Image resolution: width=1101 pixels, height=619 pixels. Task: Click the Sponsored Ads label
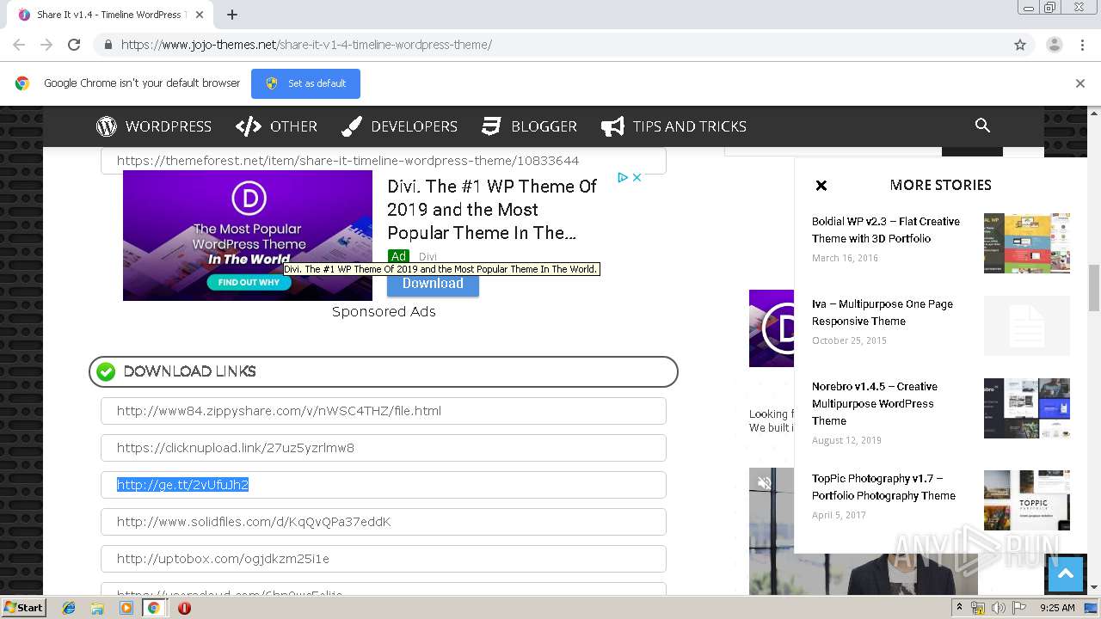384,311
